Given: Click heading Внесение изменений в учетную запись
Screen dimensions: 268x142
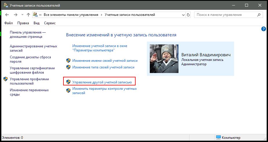Looking at the screenshot, I should (121, 35).
